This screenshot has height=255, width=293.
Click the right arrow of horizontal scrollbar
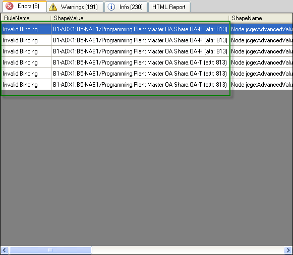point(288,250)
